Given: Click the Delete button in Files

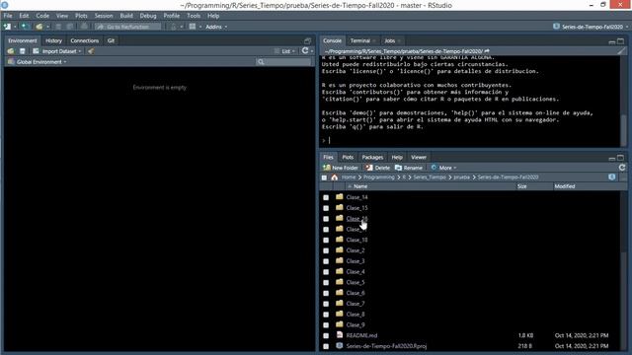Looking at the screenshot, I should pyautogui.click(x=377, y=168).
